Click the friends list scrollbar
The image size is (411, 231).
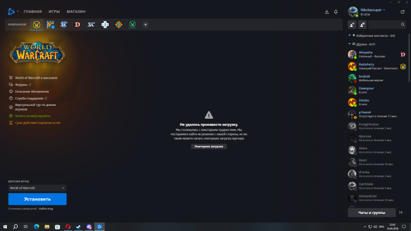coord(409,58)
